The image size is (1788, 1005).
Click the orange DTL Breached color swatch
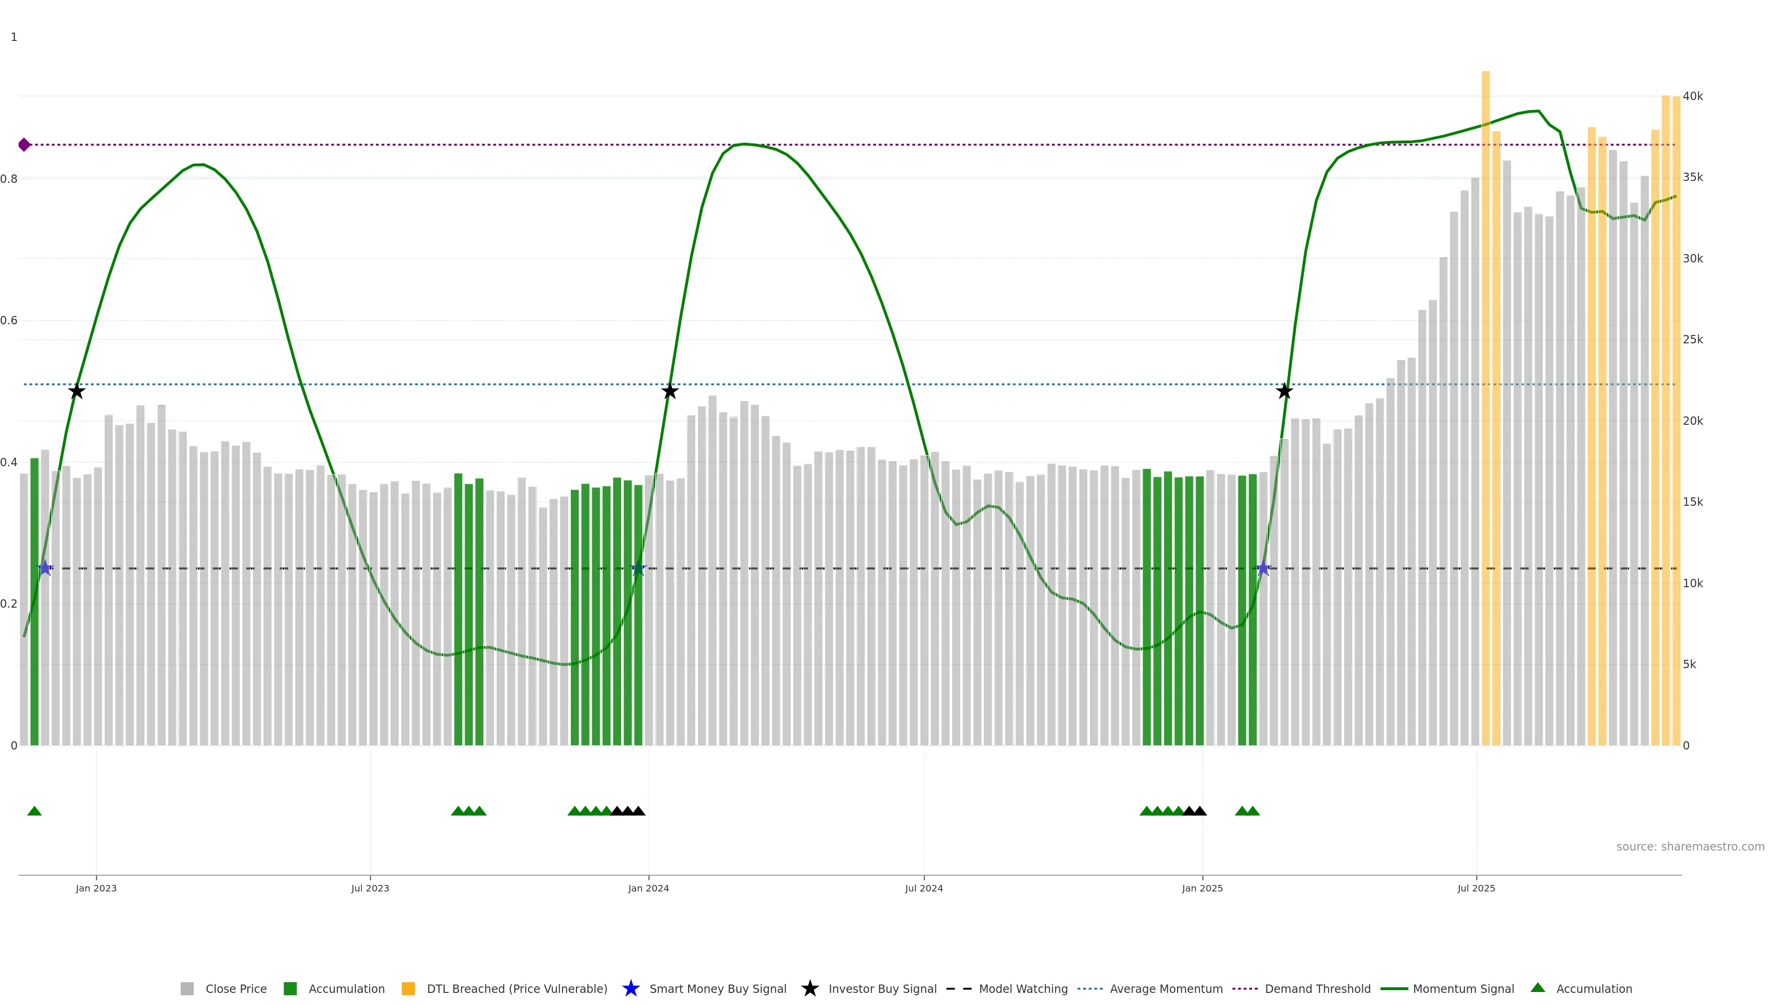point(408,989)
